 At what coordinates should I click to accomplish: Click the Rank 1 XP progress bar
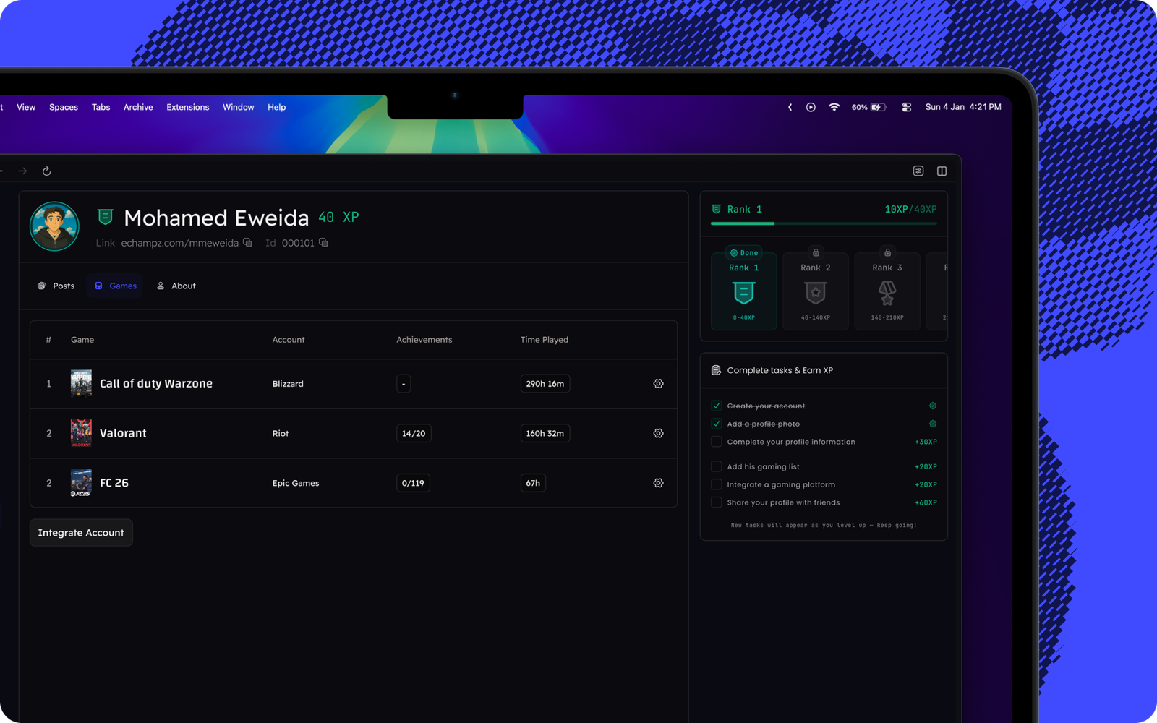click(824, 223)
